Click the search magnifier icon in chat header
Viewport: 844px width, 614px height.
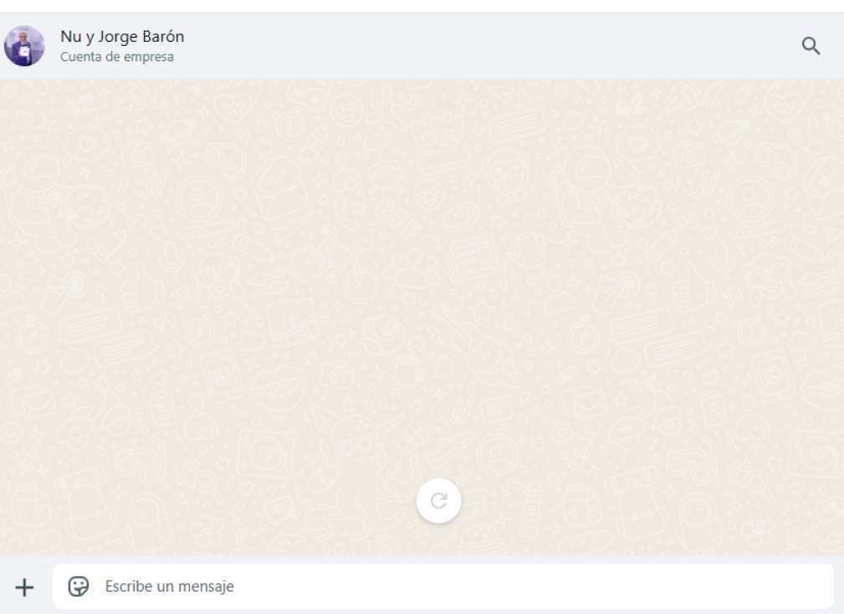tap(811, 46)
